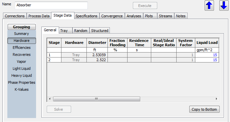Open the Specifications tab

click(86, 16)
